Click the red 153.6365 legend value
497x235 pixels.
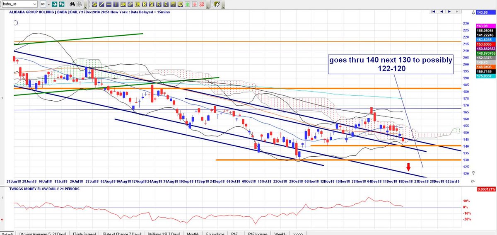click(486, 44)
